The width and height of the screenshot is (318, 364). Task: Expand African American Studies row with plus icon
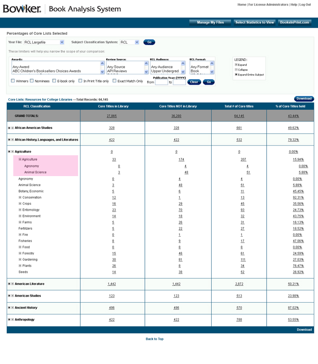click(13, 128)
